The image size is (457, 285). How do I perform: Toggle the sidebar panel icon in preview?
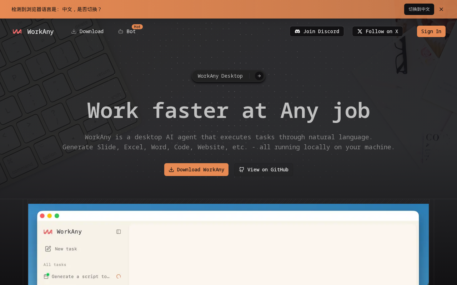coord(119,232)
